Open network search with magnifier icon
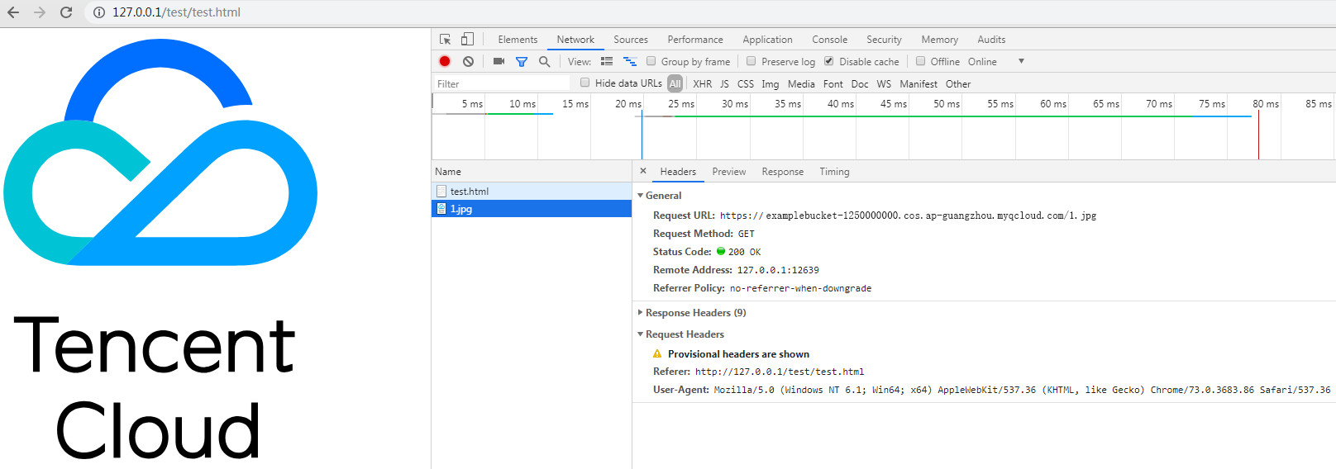Viewport: 1336px width, 469px height. coord(544,61)
